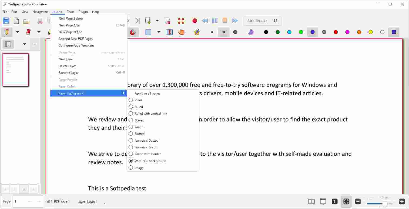Image resolution: width=409 pixels, height=209 pixels.
Task: Click the Cut scissors icon
Action: (40, 21)
